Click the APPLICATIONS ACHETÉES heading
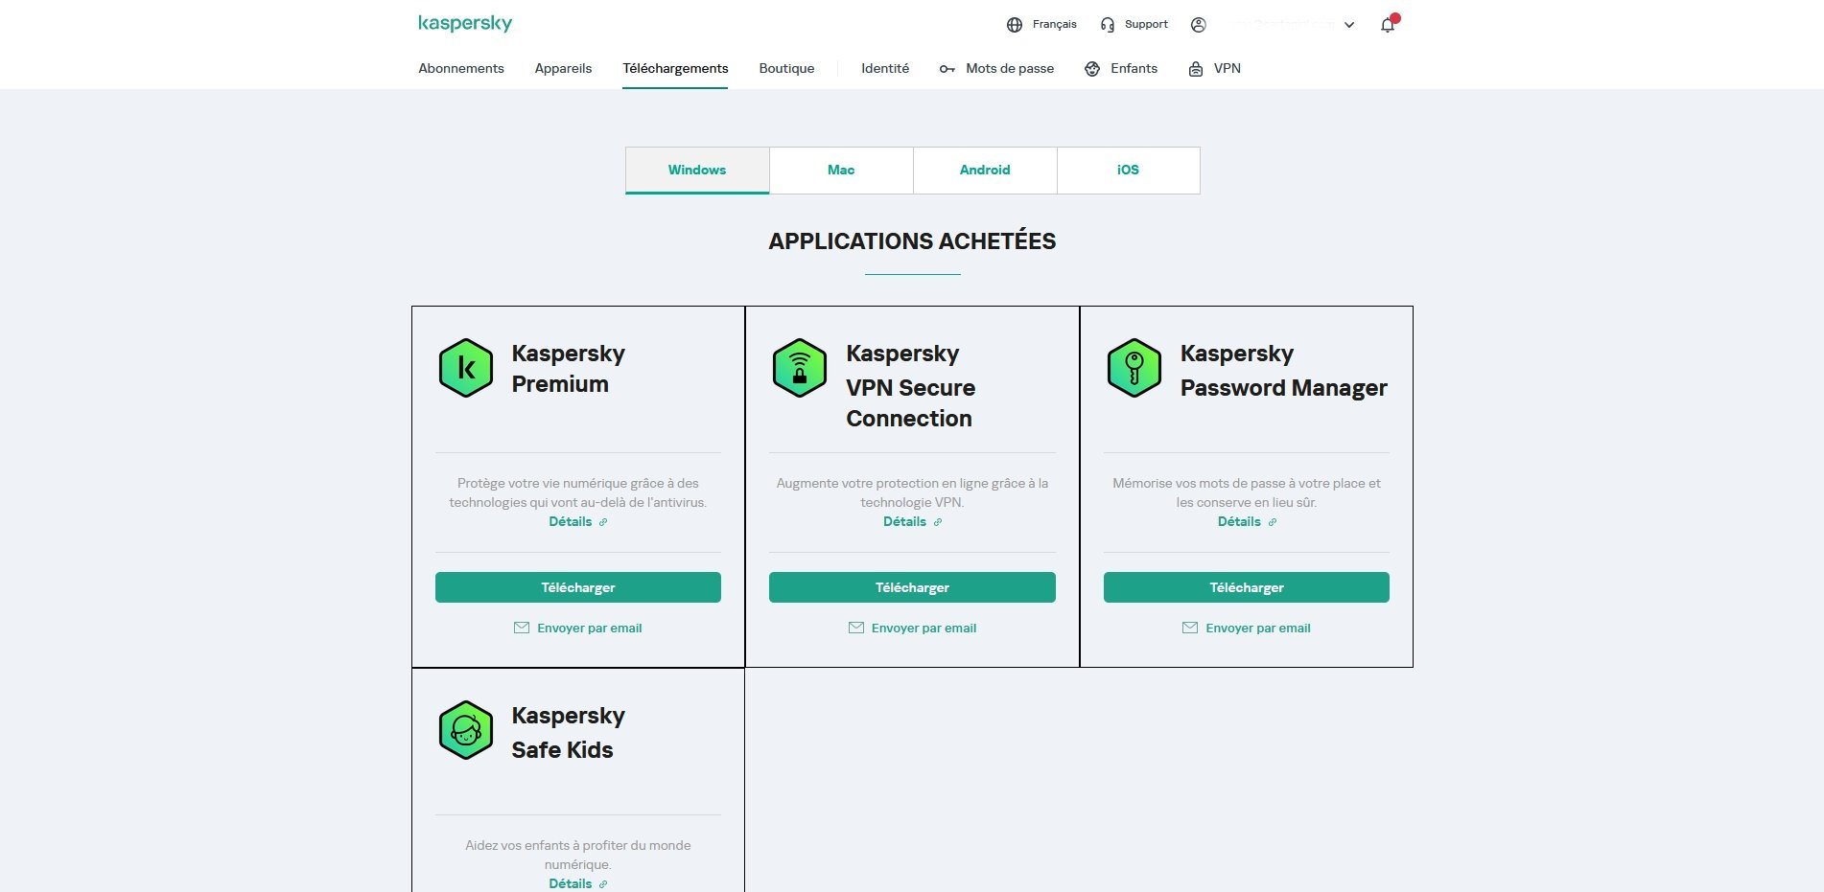Screen dimensions: 1824x892 912,241
